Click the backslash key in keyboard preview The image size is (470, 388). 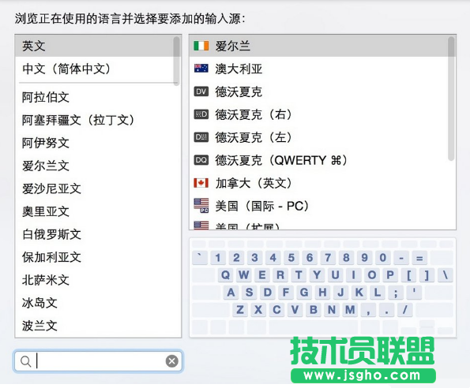[446, 275]
